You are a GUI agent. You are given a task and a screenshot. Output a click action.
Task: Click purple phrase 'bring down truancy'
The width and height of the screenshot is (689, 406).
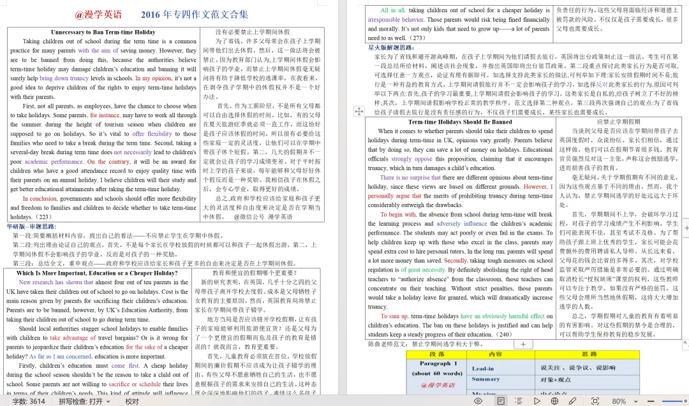click(64, 78)
